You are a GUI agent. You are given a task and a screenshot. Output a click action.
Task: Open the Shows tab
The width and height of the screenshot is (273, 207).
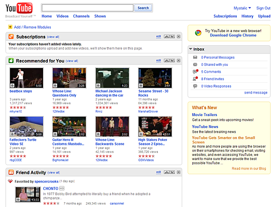[x=100, y=16]
